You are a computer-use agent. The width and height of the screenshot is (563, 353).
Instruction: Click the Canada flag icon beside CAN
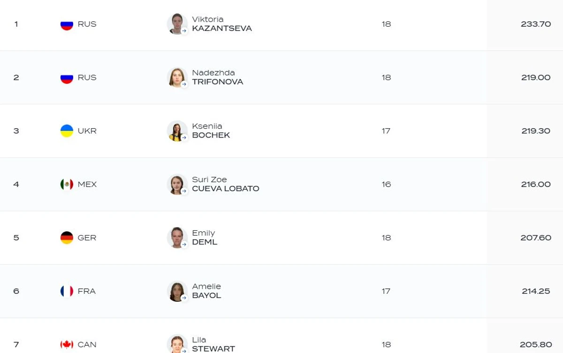pos(67,345)
